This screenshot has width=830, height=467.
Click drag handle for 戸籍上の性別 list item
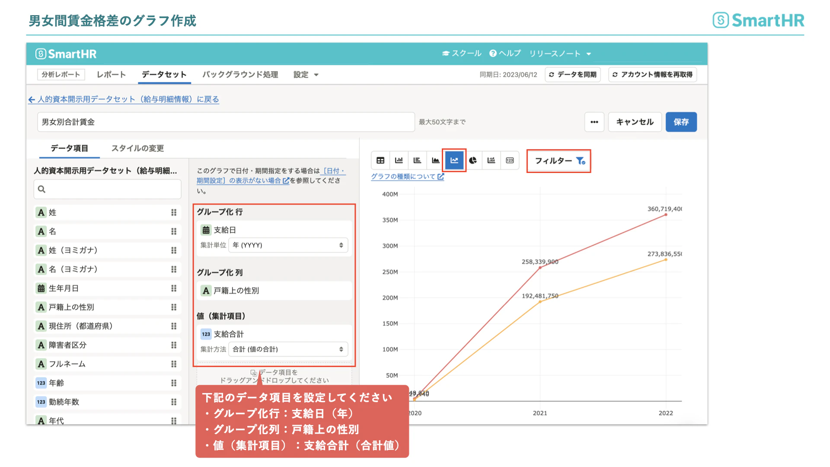pyautogui.click(x=174, y=307)
